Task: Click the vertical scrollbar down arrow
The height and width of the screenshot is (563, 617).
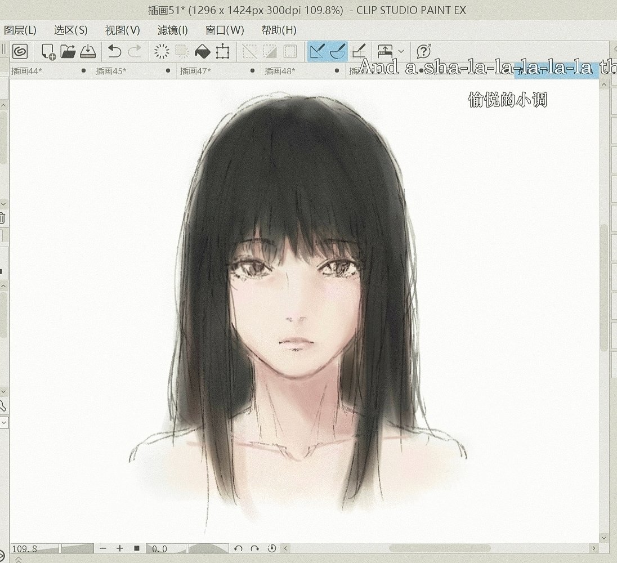Action: point(605,538)
